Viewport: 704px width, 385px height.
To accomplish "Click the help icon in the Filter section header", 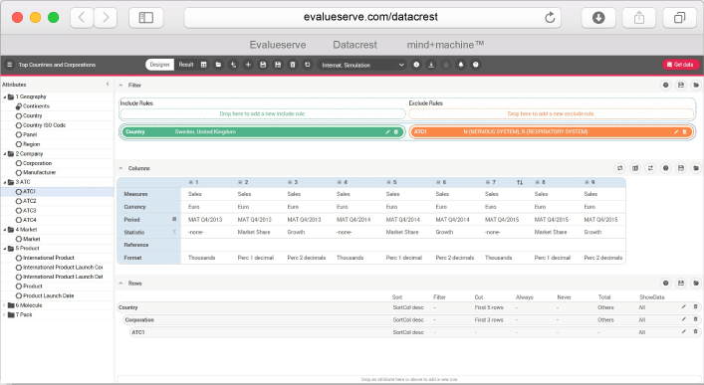I will point(666,85).
